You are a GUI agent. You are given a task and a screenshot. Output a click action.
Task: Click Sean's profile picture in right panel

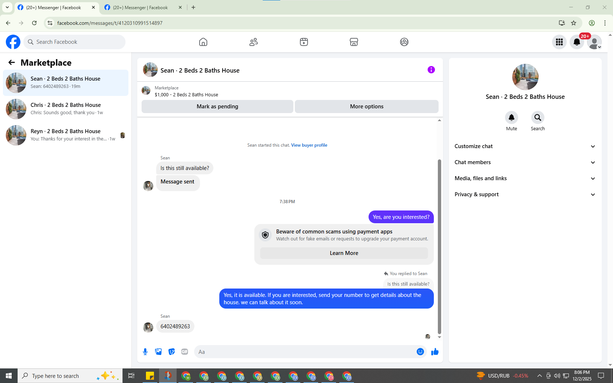(525, 77)
